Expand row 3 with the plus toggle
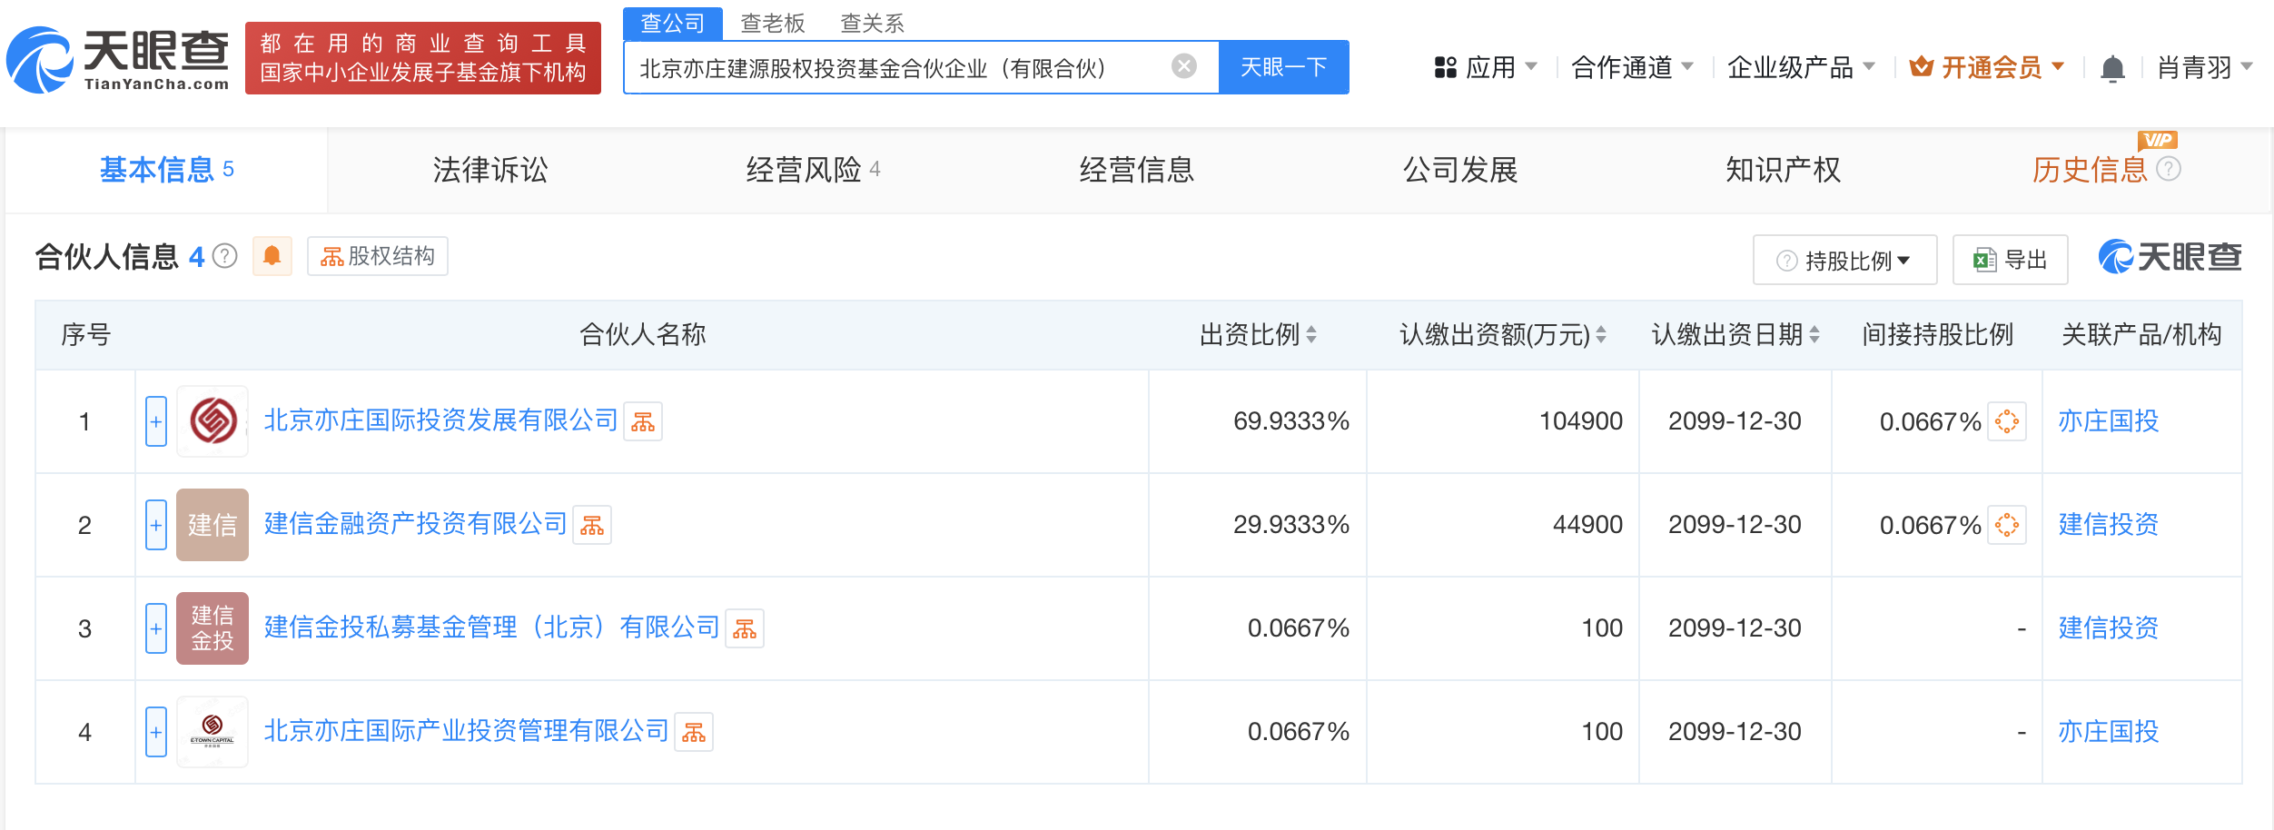The image size is (2274, 830). point(156,628)
